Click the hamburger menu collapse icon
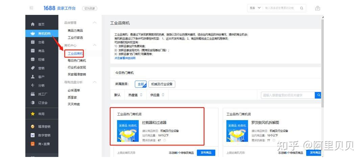This screenshot has width=364, height=161. [x=31, y=8]
